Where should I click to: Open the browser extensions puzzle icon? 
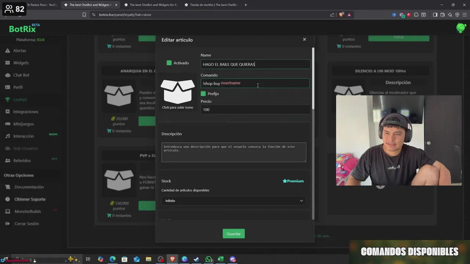pos(416,15)
